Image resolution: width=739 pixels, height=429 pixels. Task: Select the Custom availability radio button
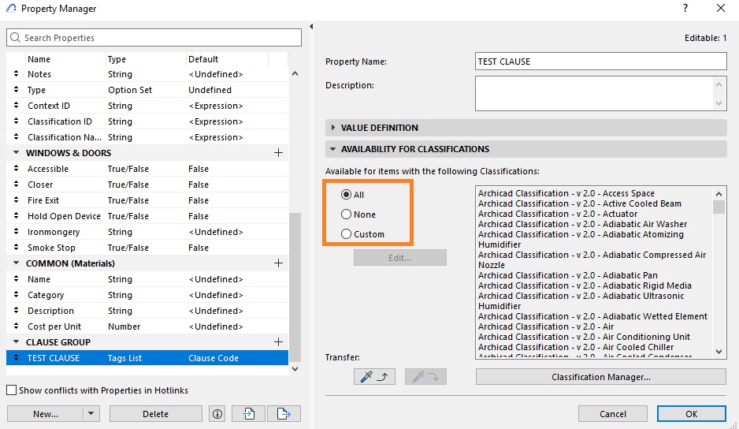tap(347, 234)
